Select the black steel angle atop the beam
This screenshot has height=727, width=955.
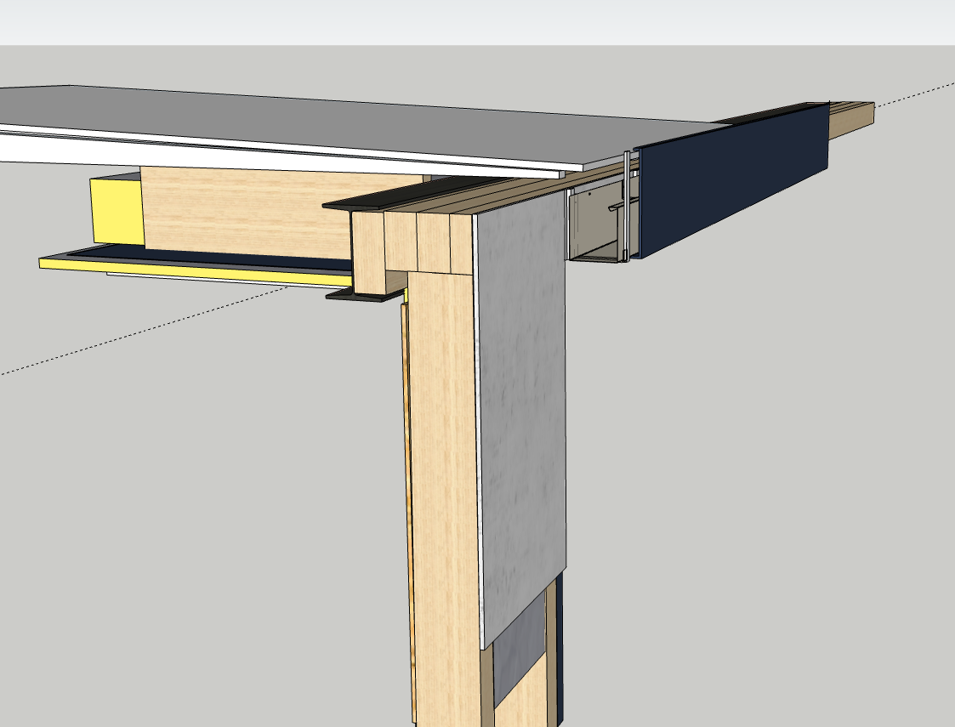[x=357, y=201]
